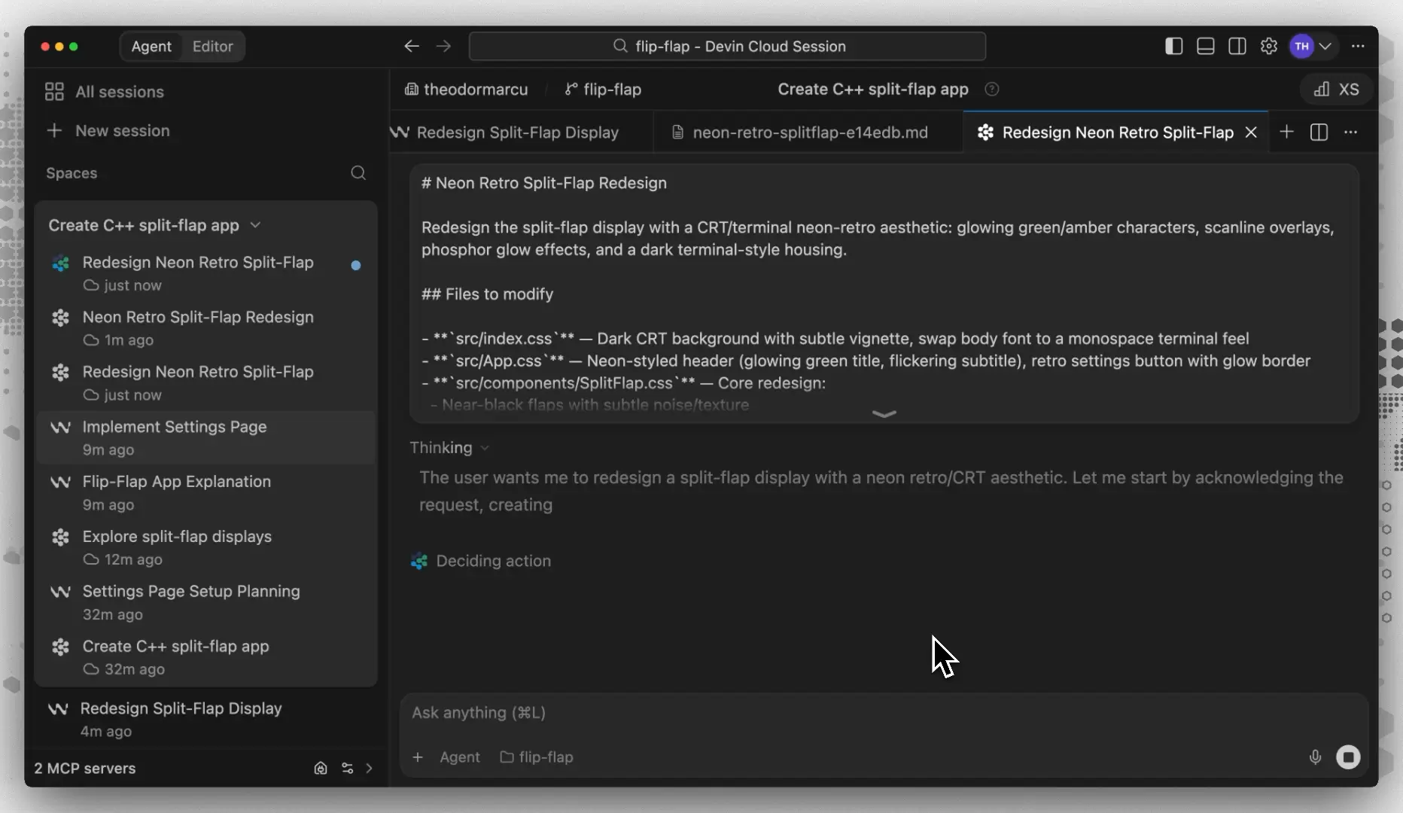
Task: Open the Settings Page Setup Planning session
Action: coord(205,602)
